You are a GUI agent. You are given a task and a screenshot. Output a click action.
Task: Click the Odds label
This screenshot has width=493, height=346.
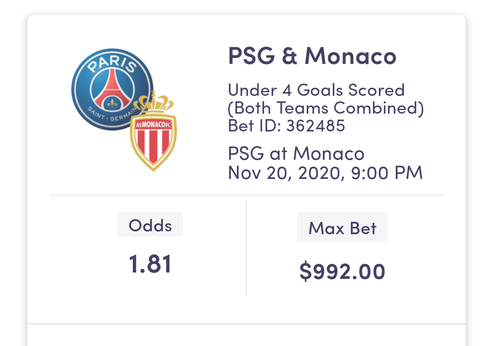pos(150,225)
